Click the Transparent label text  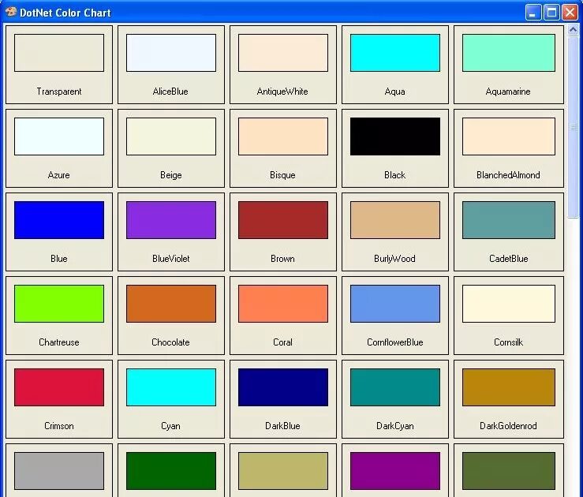[59, 92]
